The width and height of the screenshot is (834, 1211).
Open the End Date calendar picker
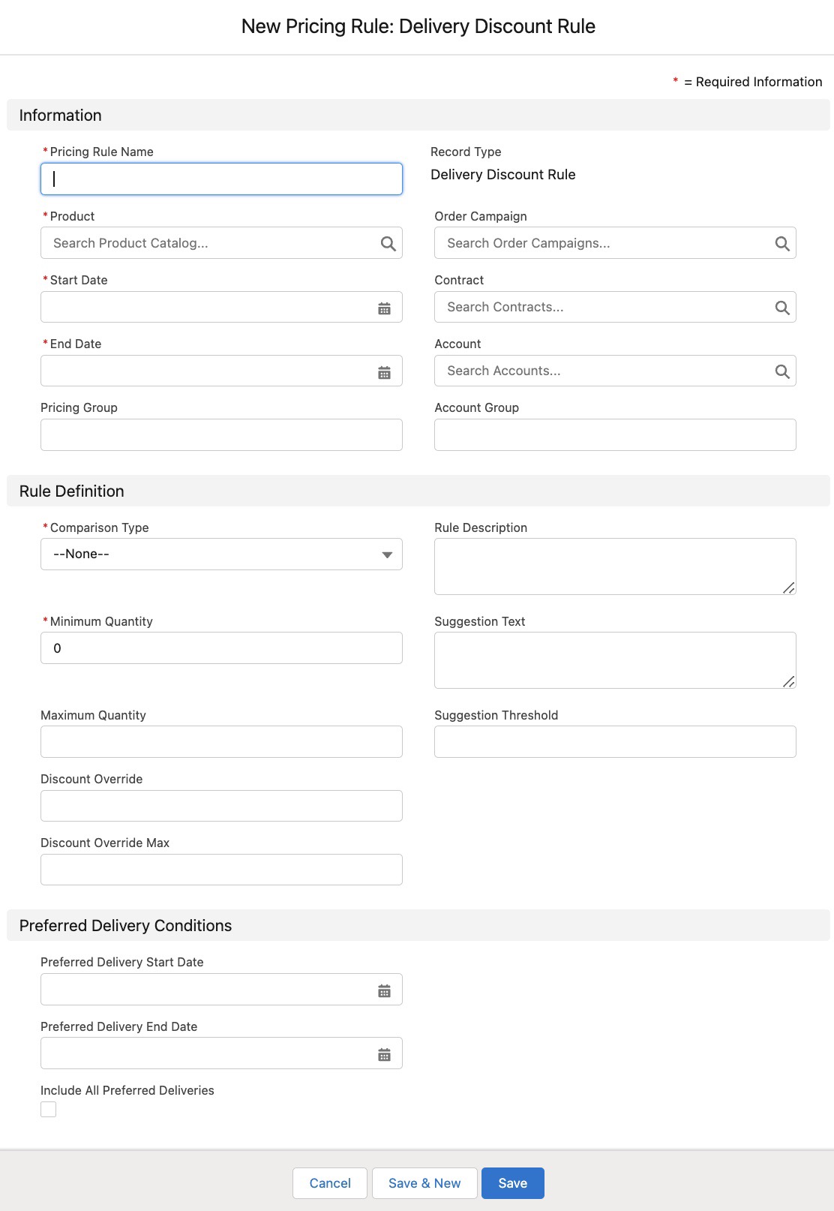pos(384,372)
